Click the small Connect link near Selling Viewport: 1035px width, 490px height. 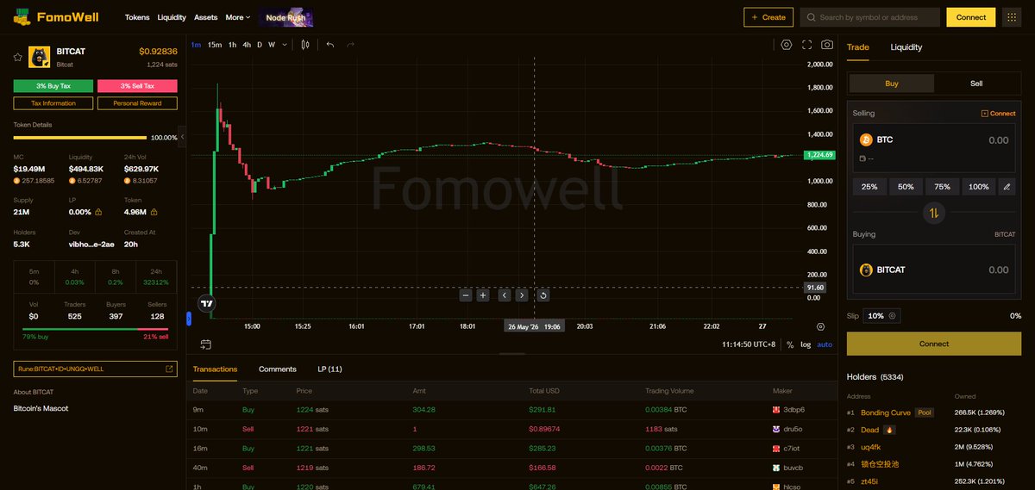pyautogui.click(x=999, y=114)
